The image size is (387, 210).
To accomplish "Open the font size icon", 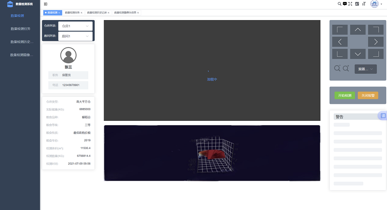I will (x=364, y=4).
